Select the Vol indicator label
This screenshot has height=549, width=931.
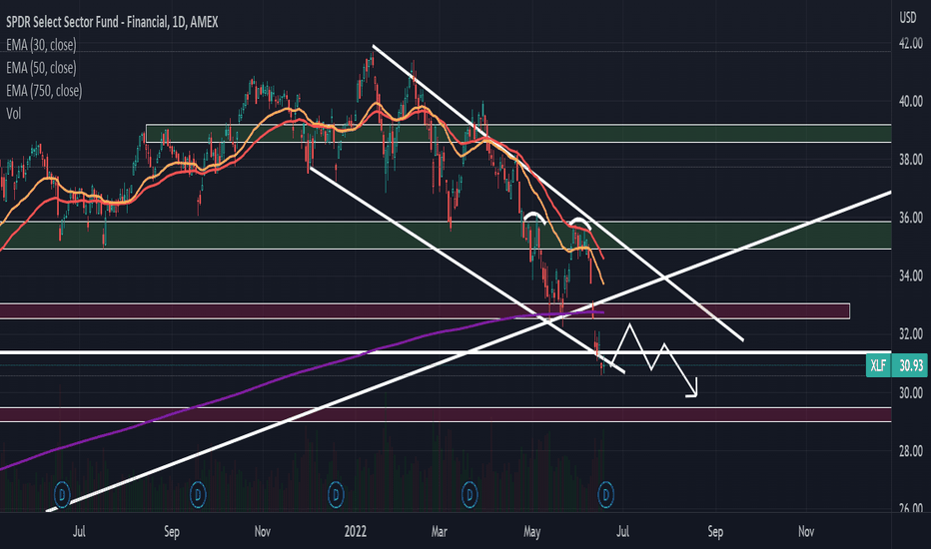point(14,114)
